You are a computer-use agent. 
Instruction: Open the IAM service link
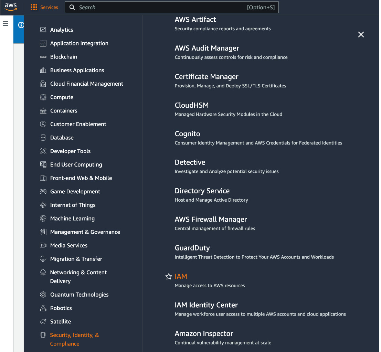[x=181, y=276]
